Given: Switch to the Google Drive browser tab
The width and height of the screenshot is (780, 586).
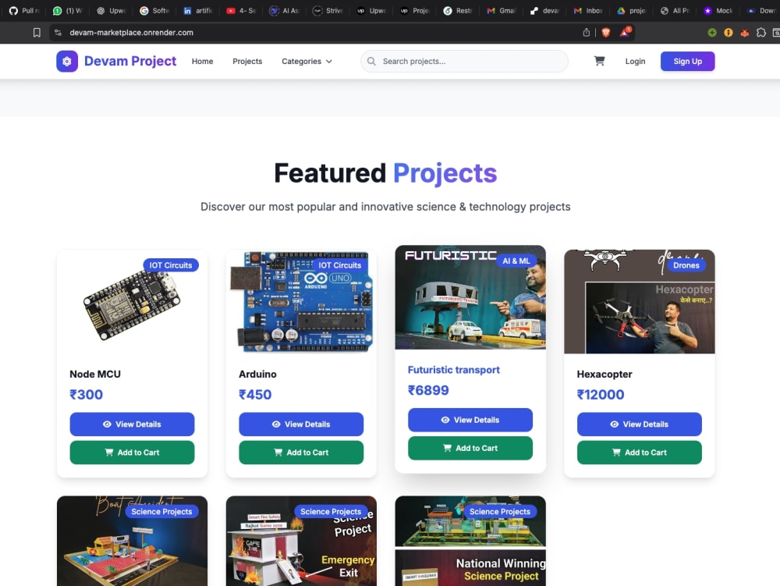Looking at the screenshot, I should (631, 10).
